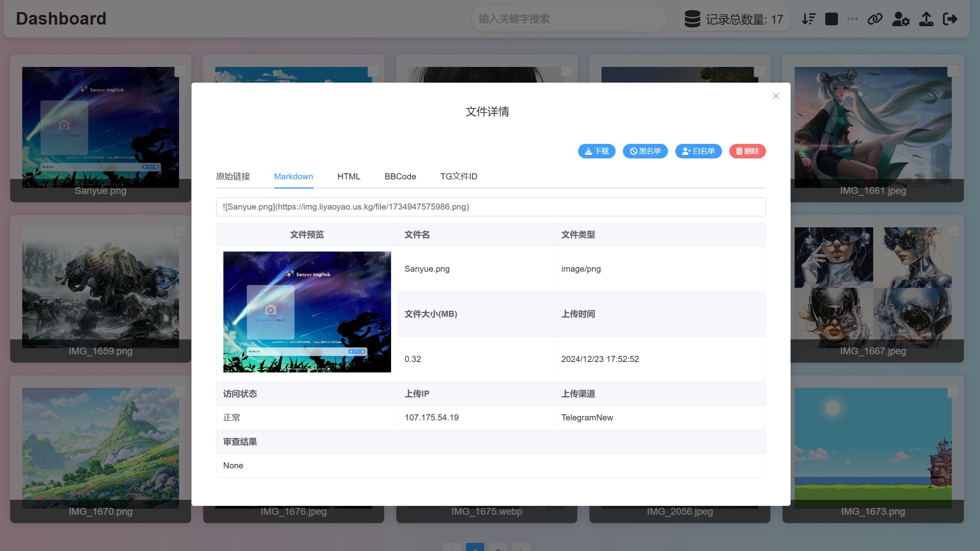The image size is (980, 551).
Task: Switch to the 原始链接 tab
Action: coord(233,177)
